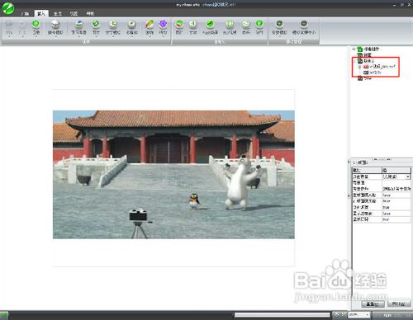413x320 pixels.
Task: Click the greyed-out second ribbon icon
Action: (22, 24)
